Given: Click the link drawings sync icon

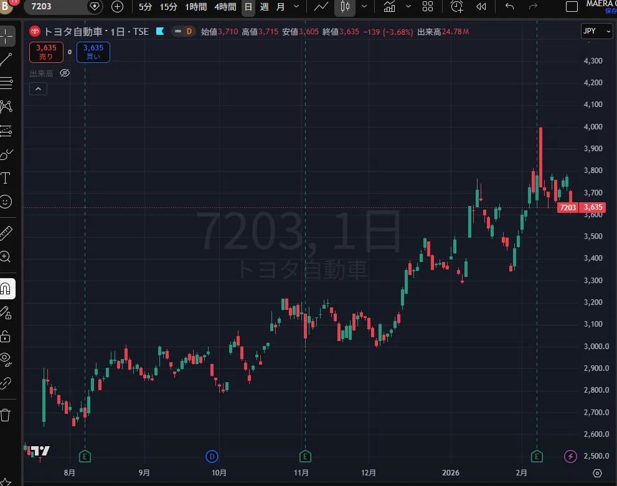Looking at the screenshot, I should (6, 383).
